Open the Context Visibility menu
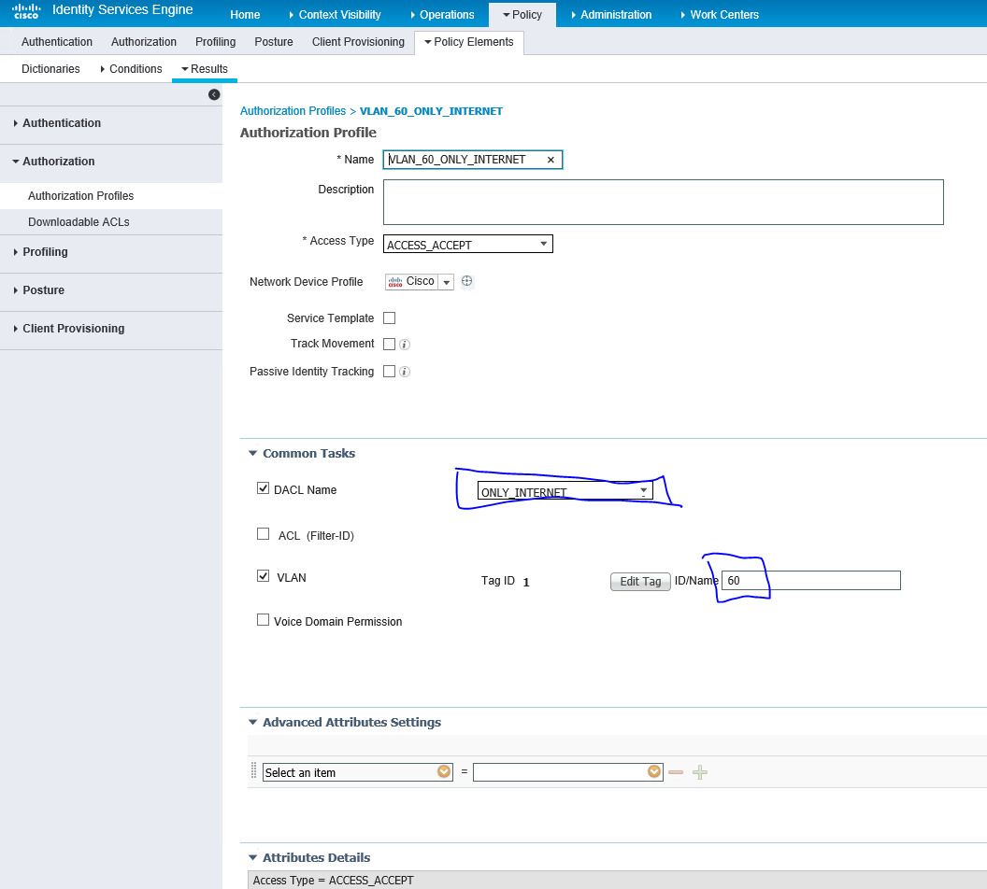 [x=335, y=14]
